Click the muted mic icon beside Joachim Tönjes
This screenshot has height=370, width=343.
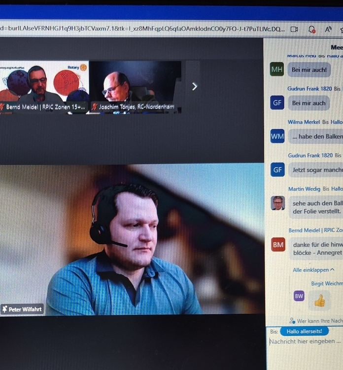(x=94, y=106)
